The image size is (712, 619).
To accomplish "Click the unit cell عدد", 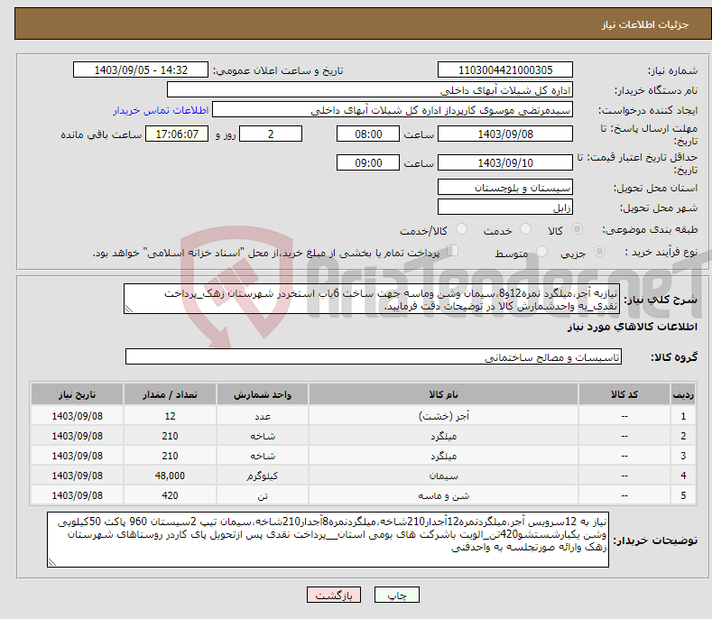I will coord(263,416).
